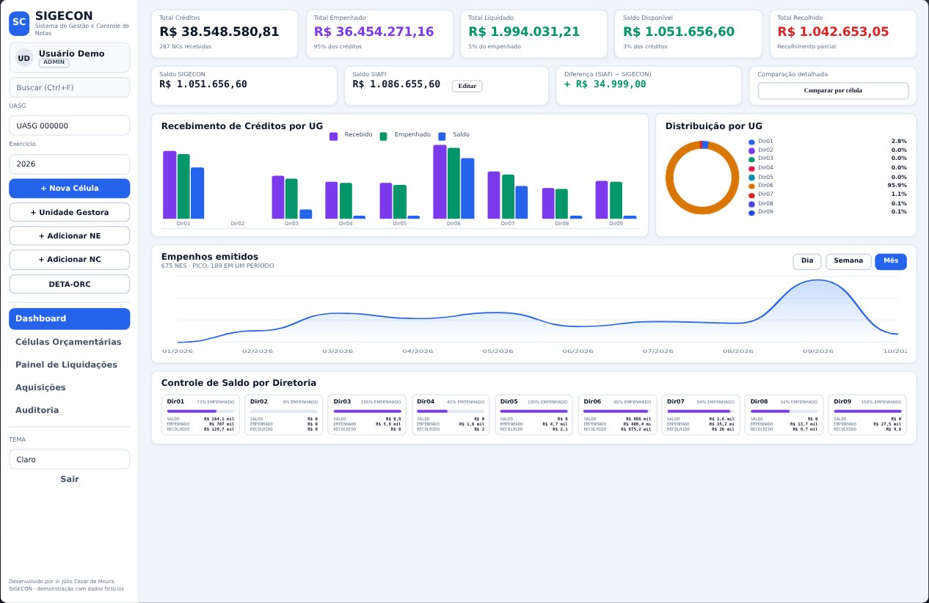Toggle the Recebido legend swatch in bar chart
Image resolution: width=929 pixels, height=603 pixels.
click(x=333, y=136)
